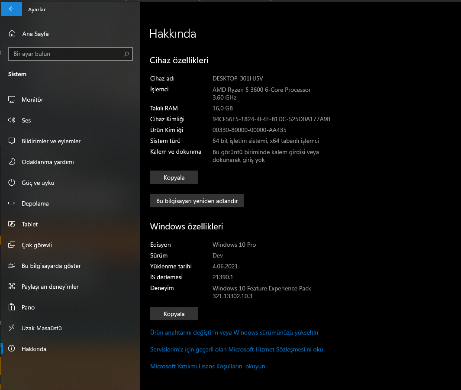The width and height of the screenshot is (461, 390).
Task: Click the 'Sistem' category label
Action: (17, 74)
